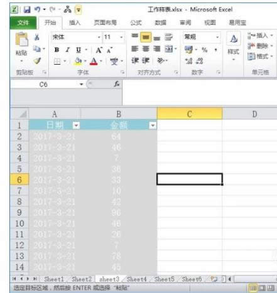
Task: Click the phonetic guide 文 icon
Action: tap(114, 61)
